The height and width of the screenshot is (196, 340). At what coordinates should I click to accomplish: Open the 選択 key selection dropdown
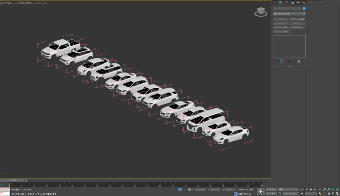(x=288, y=189)
